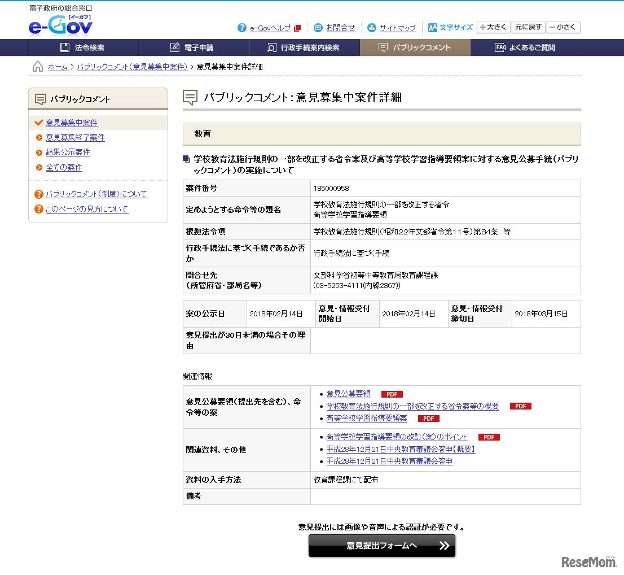
Task: Click the 教育 category heading
Action: [203, 134]
